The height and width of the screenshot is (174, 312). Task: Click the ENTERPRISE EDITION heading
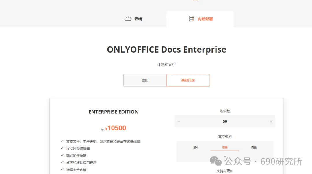(114, 112)
